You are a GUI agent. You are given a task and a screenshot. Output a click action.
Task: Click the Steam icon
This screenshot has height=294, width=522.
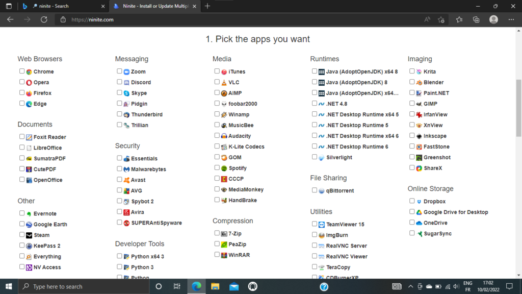coord(29,235)
